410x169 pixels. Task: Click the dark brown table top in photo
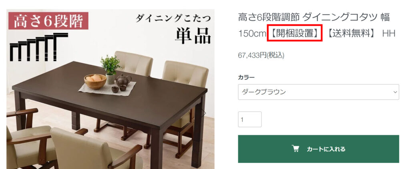tap(110, 99)
